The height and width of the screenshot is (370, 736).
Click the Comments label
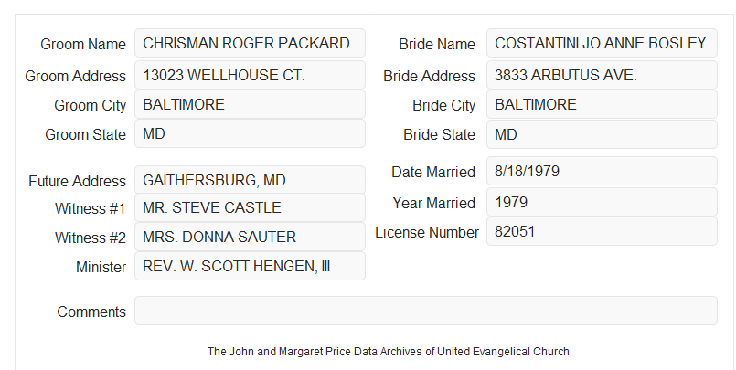91,312
